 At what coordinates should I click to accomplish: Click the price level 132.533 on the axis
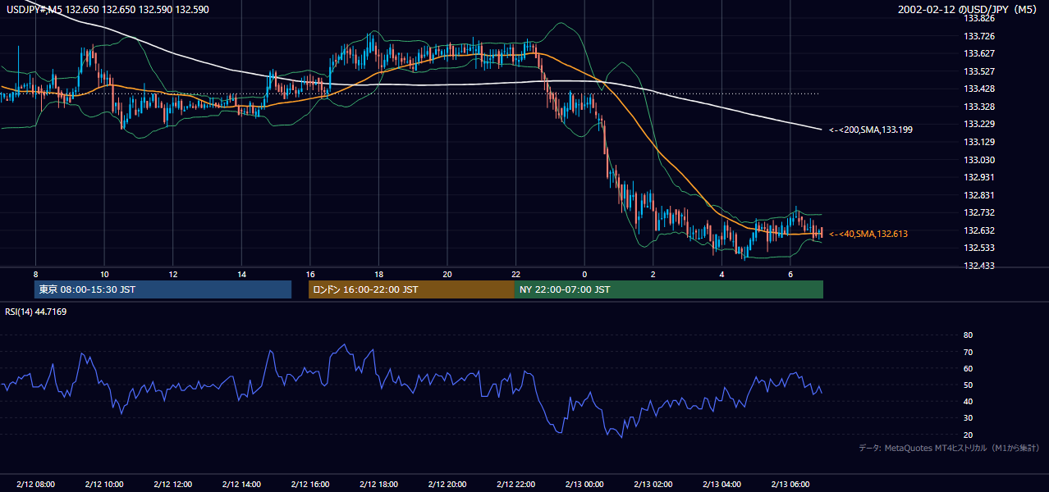coord(979,248)
